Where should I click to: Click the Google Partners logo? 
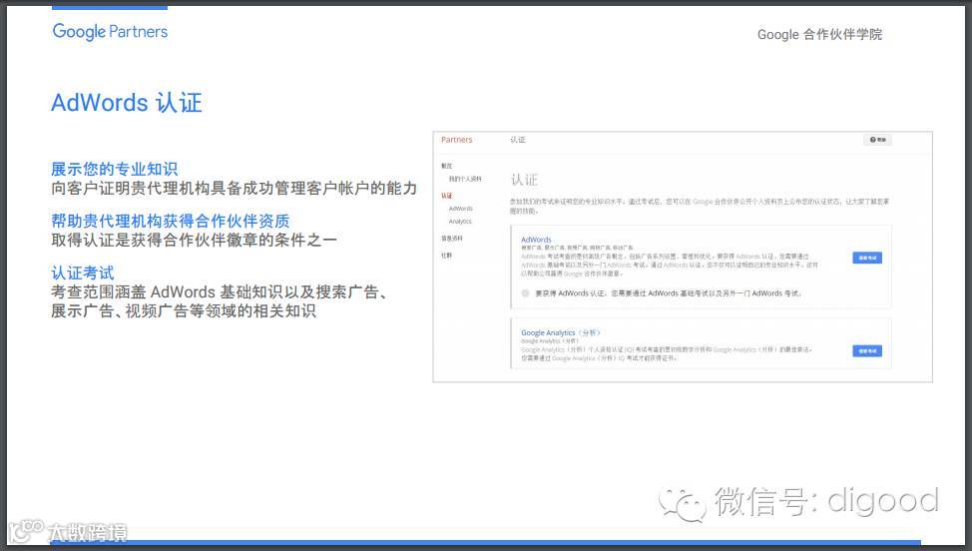pos(110,32)
